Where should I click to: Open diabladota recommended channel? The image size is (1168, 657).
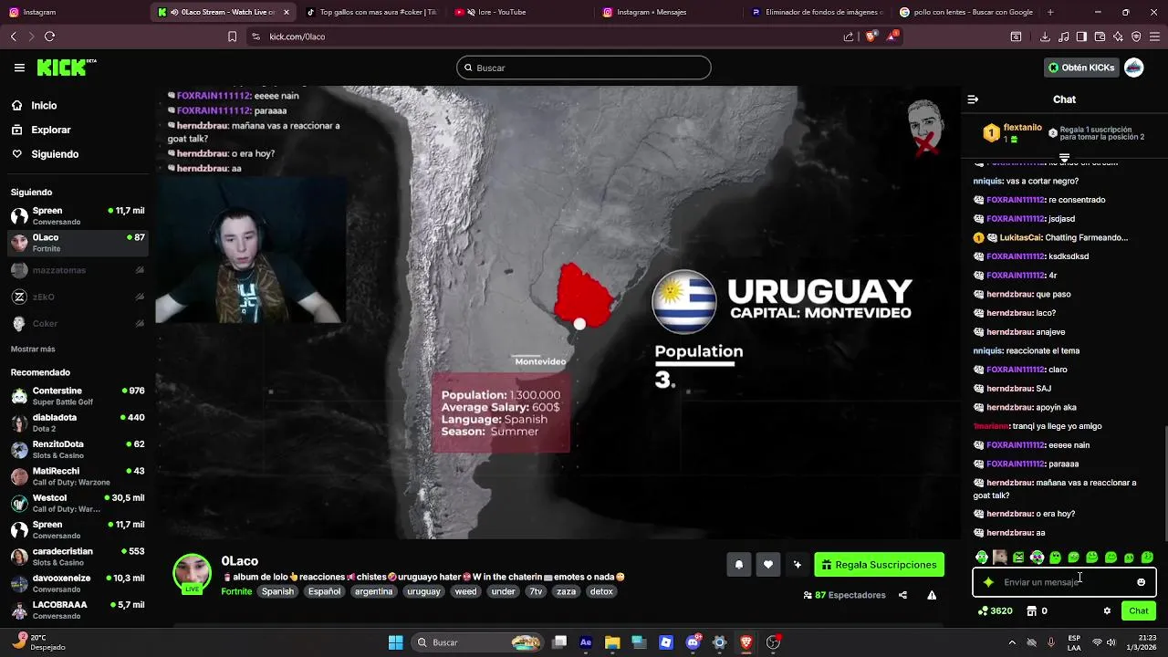tap(78, 422)
